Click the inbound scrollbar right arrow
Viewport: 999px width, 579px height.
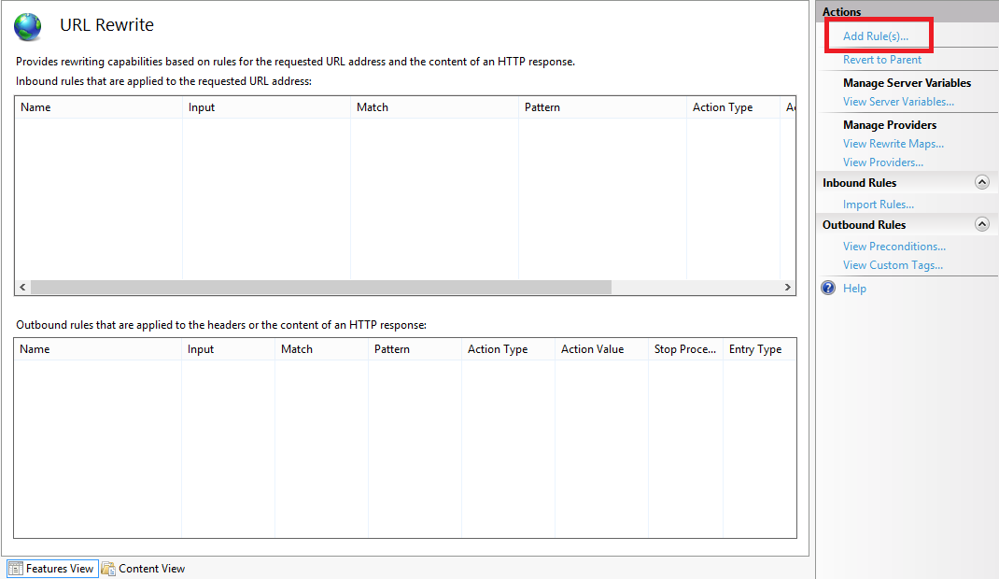point(788,288)
